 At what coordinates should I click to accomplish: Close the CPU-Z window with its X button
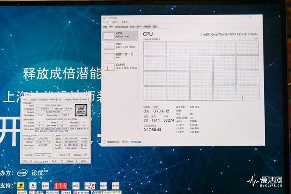click(87, 95)
